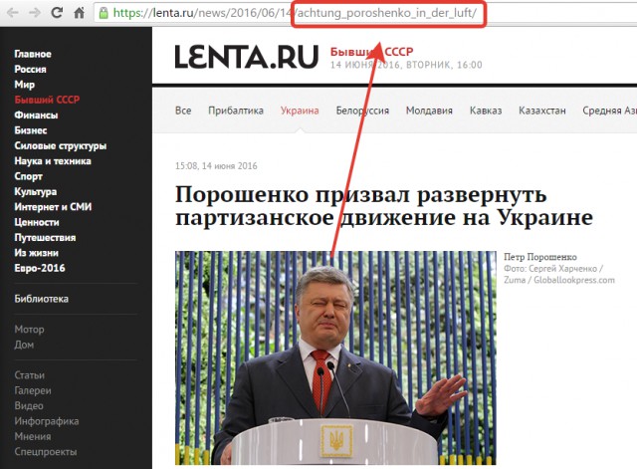This screenshot has width=637, height=469.
Task: Select the Средняя Азия region tab
Action: (x=609, y=111)
